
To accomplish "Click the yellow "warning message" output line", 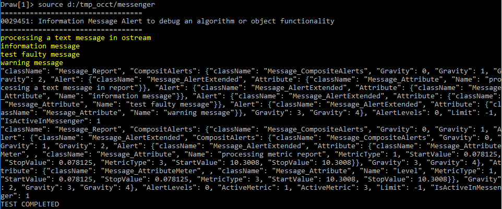I will (31, 63).
